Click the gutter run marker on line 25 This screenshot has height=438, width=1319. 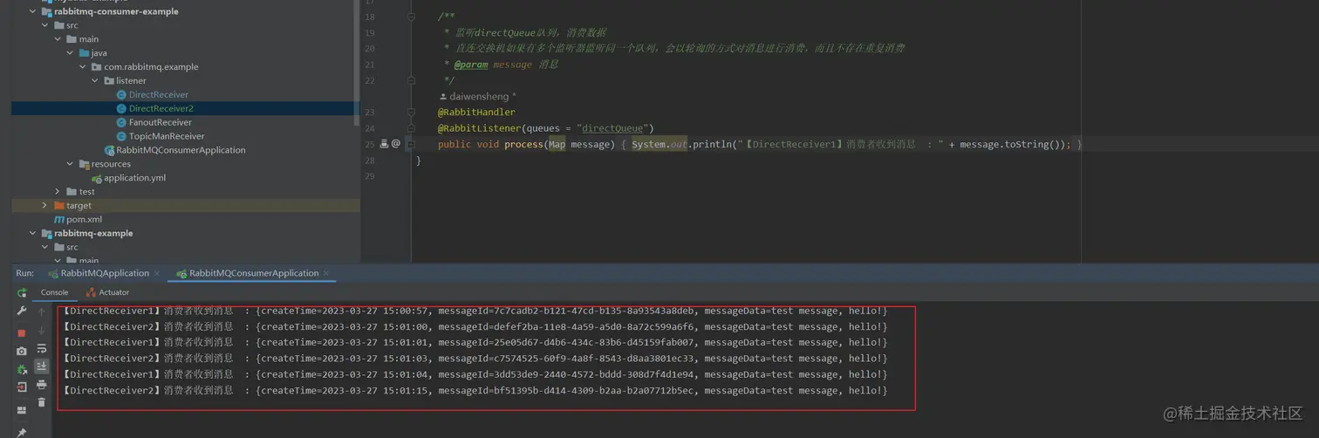tap(384, 144)
